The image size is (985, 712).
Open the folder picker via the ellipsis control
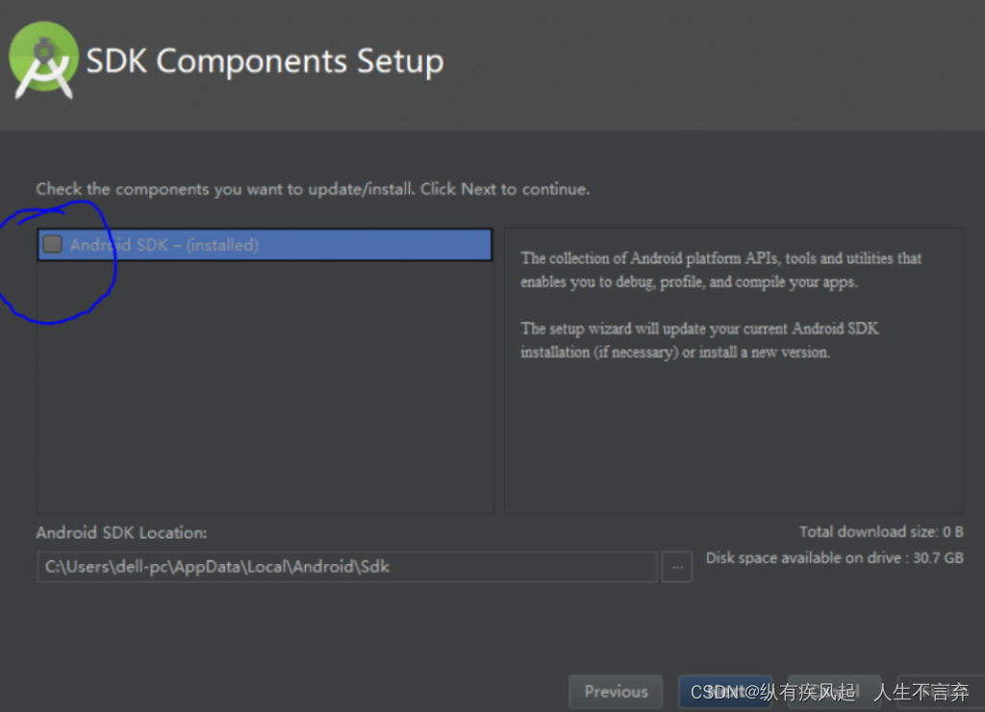coord(677,567)
